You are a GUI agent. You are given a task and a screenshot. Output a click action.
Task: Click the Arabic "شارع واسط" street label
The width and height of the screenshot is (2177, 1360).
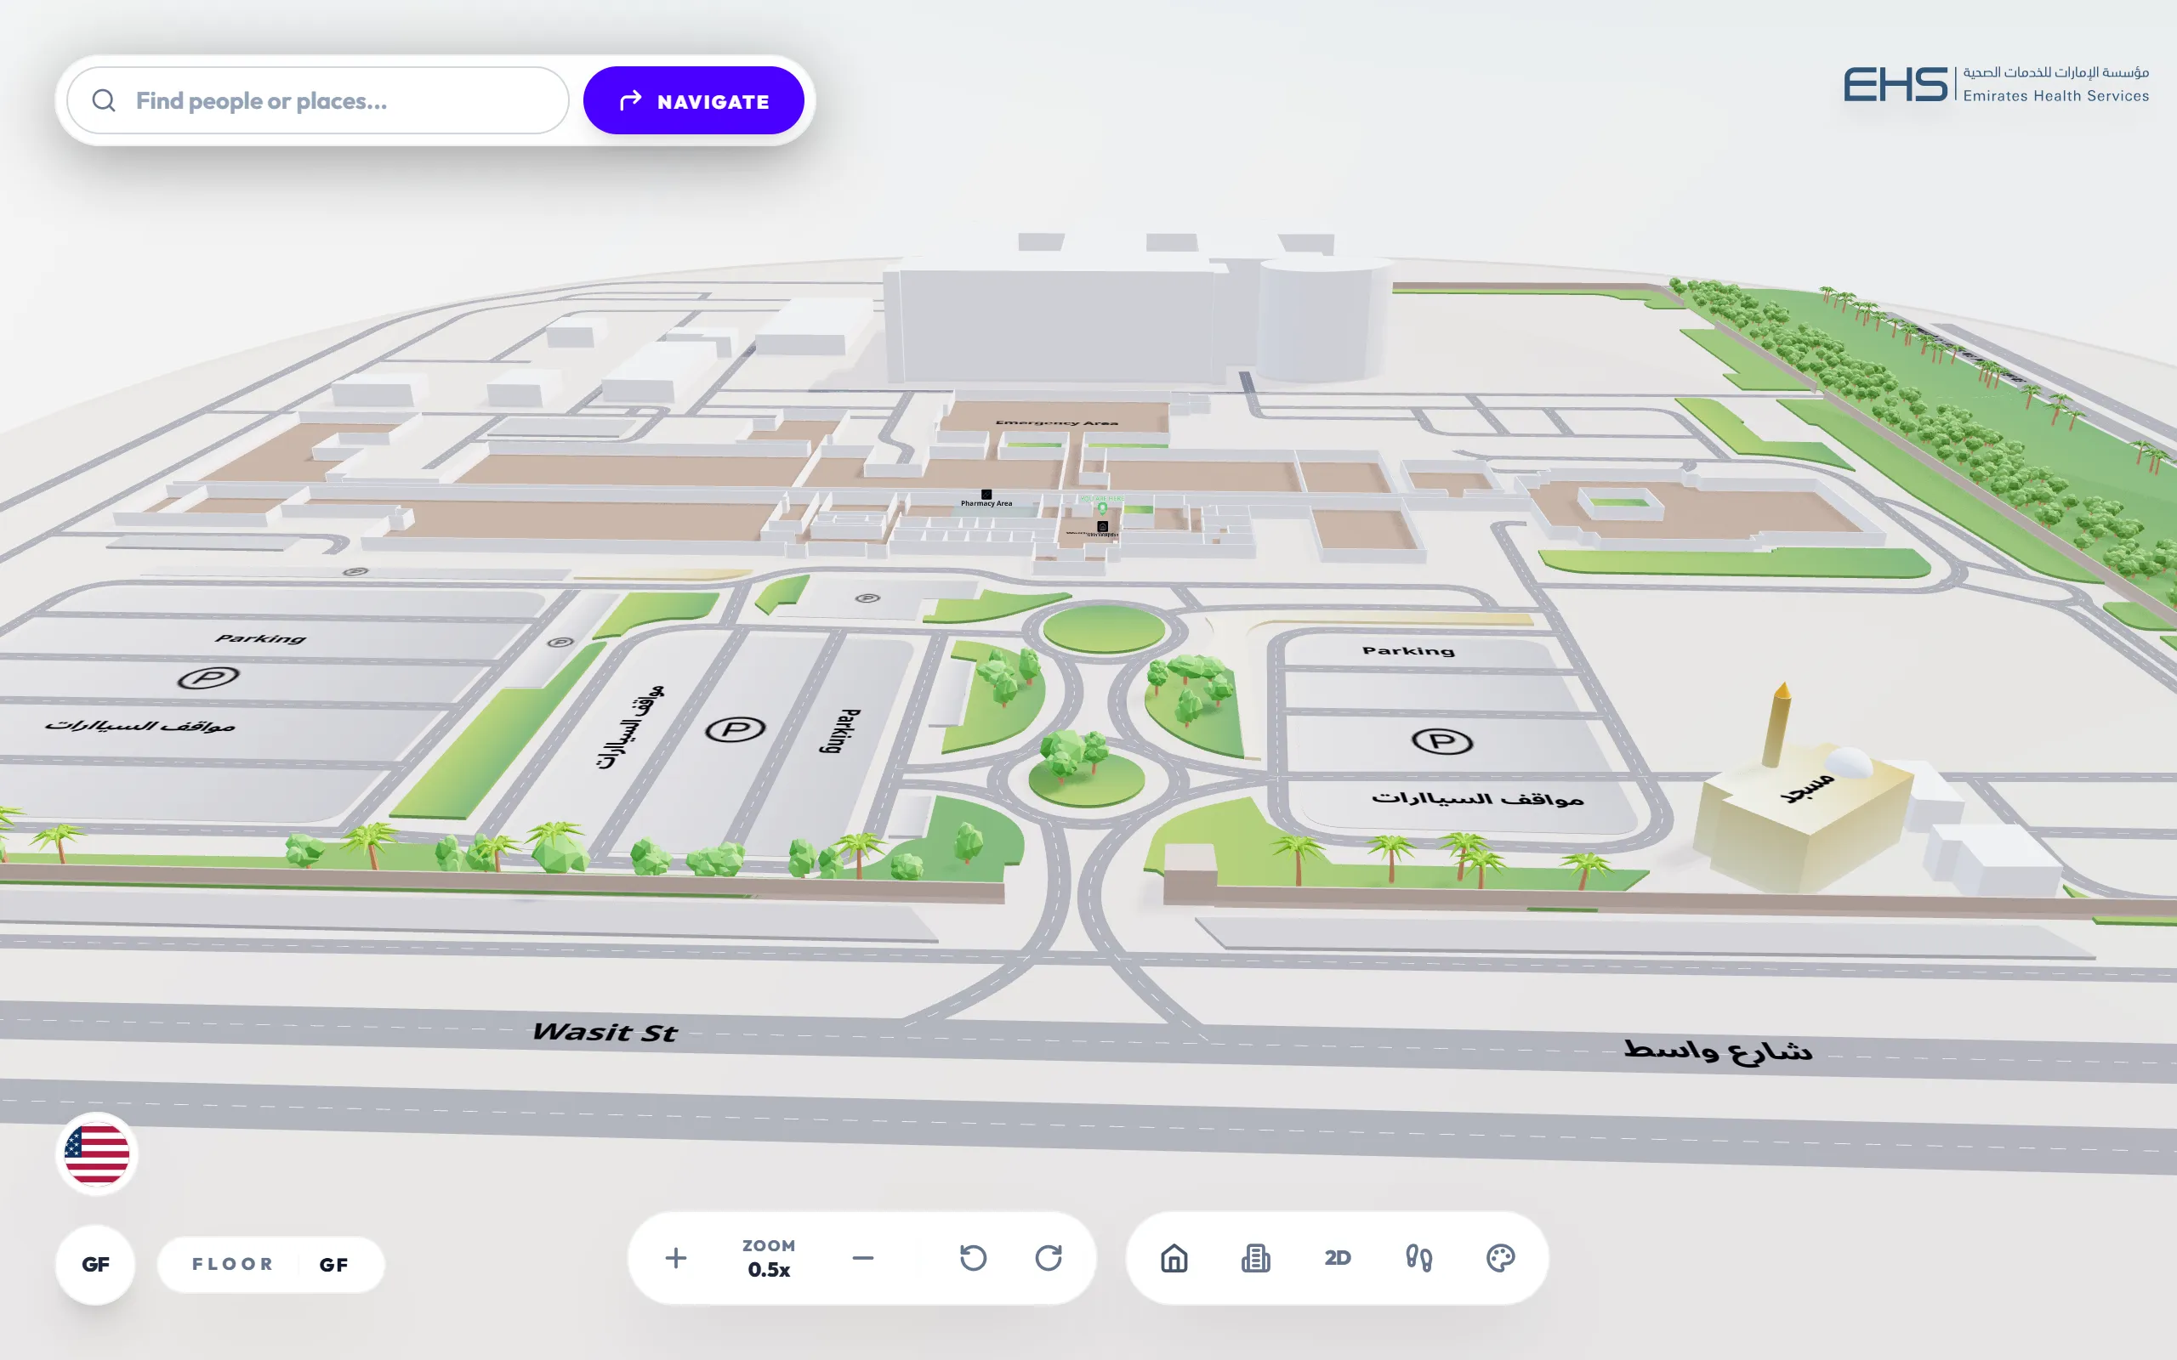(x=1717, y=1051)
